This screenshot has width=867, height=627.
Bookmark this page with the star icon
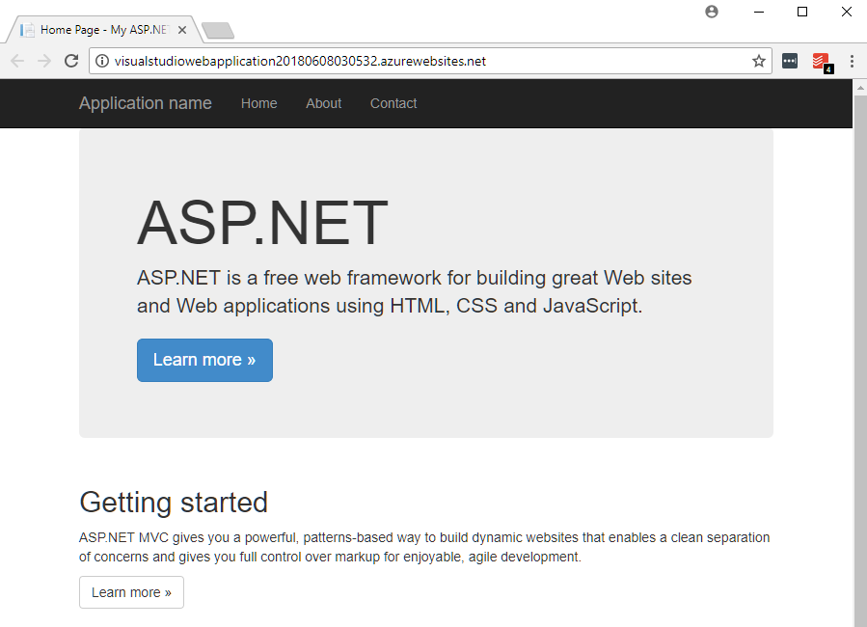pos(758,61)
